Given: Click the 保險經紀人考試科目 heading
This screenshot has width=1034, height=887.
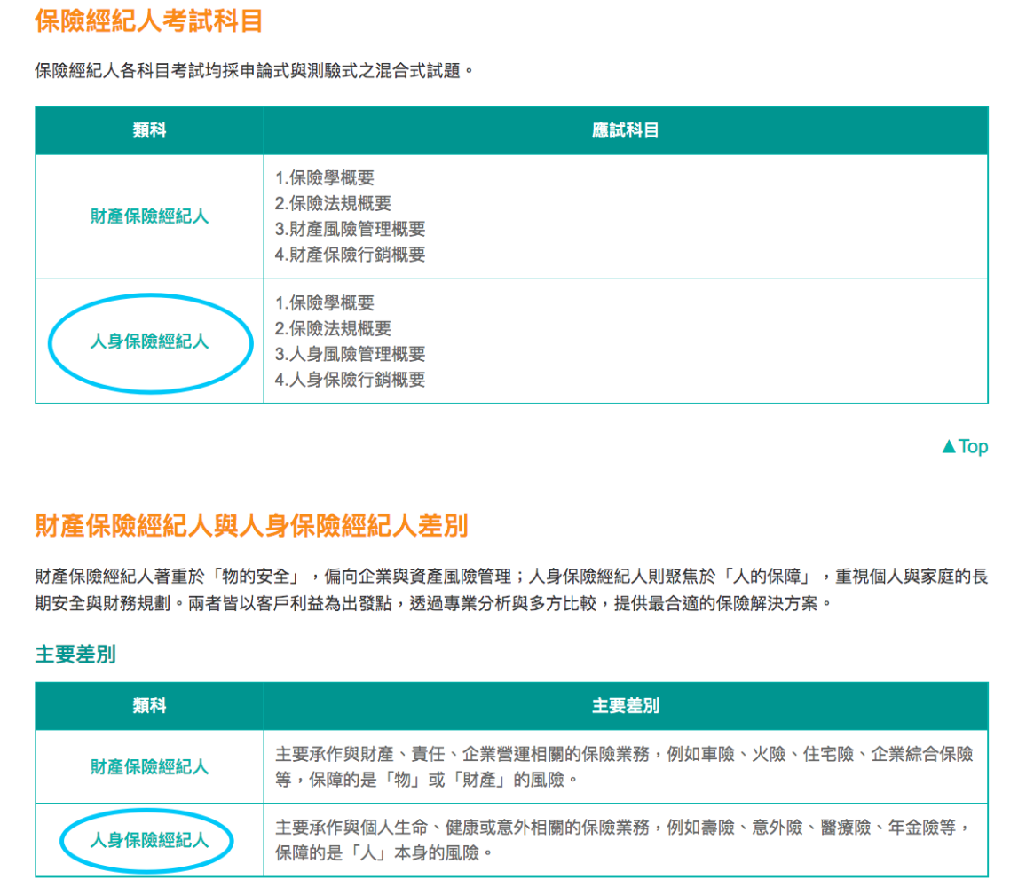Looking at the screenshot, I should 149,21.
